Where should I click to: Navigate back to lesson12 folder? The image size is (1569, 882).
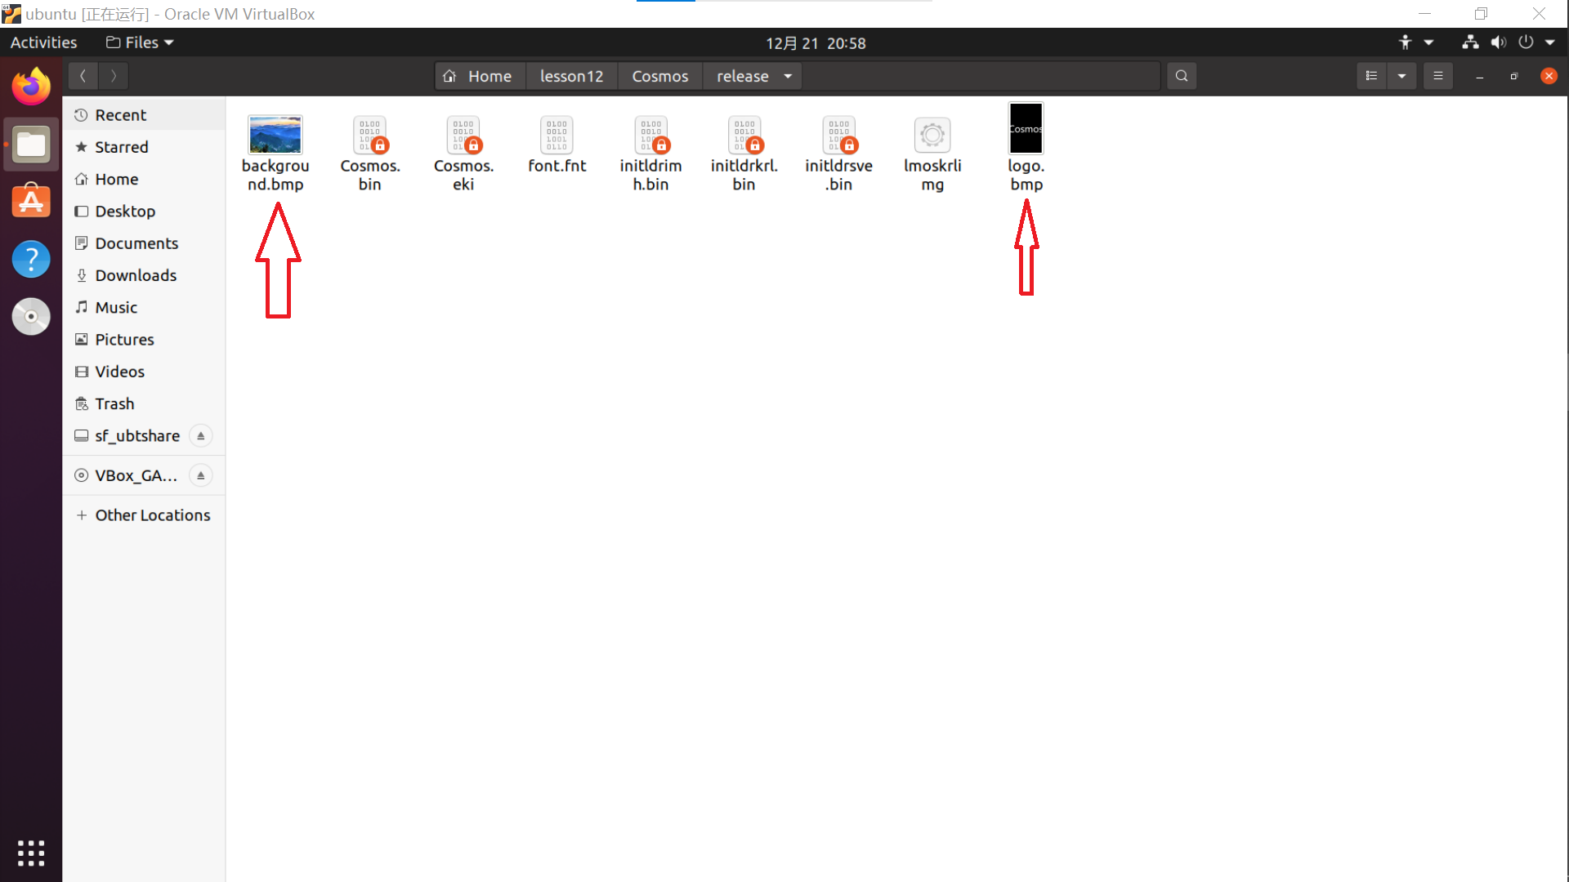[x=571, y=75]
